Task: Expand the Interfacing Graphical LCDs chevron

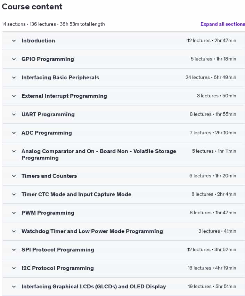Action: [14, 287]
